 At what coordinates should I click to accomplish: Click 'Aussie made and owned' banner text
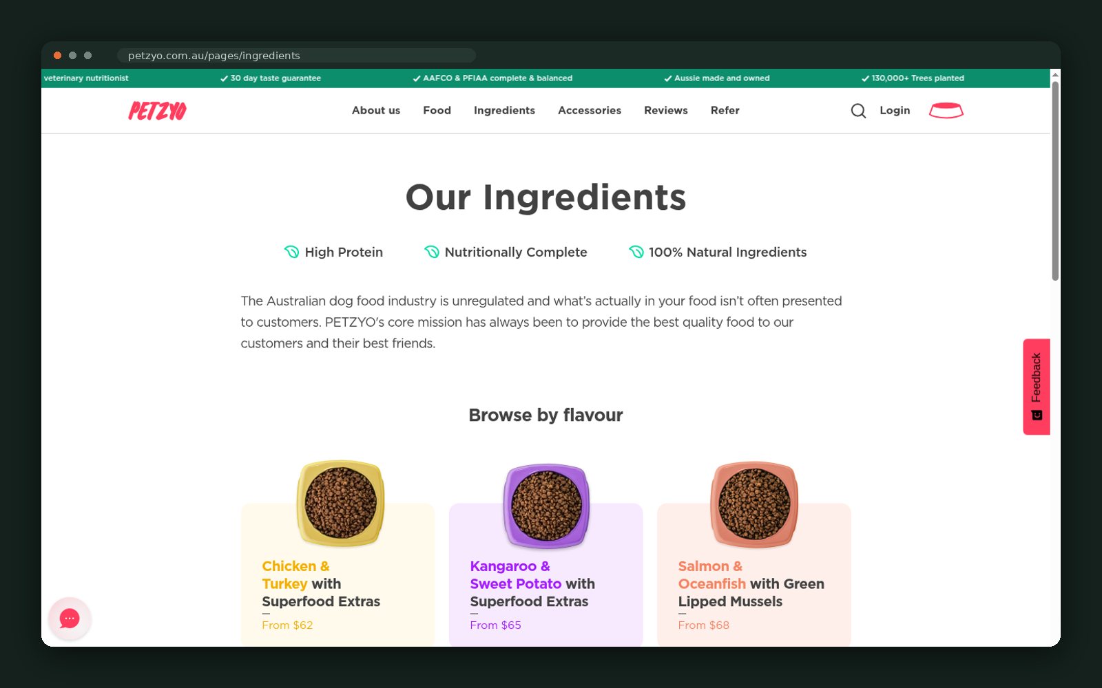coord(722,78)
